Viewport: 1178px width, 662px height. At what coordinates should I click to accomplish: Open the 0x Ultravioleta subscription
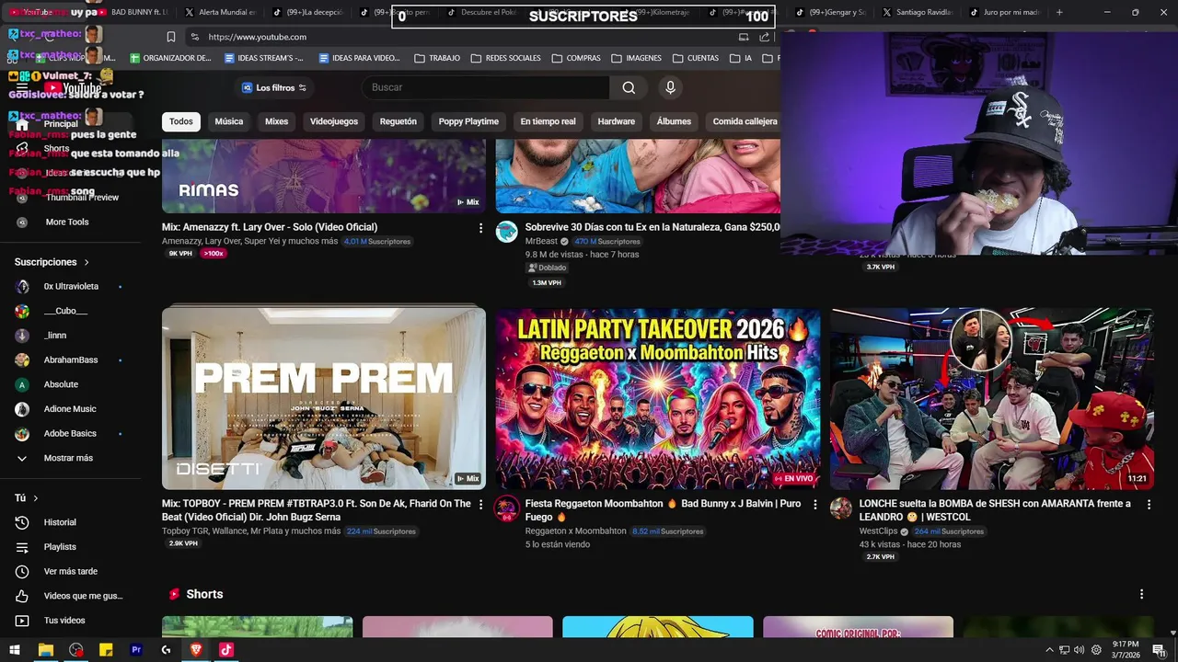point(71,287)
